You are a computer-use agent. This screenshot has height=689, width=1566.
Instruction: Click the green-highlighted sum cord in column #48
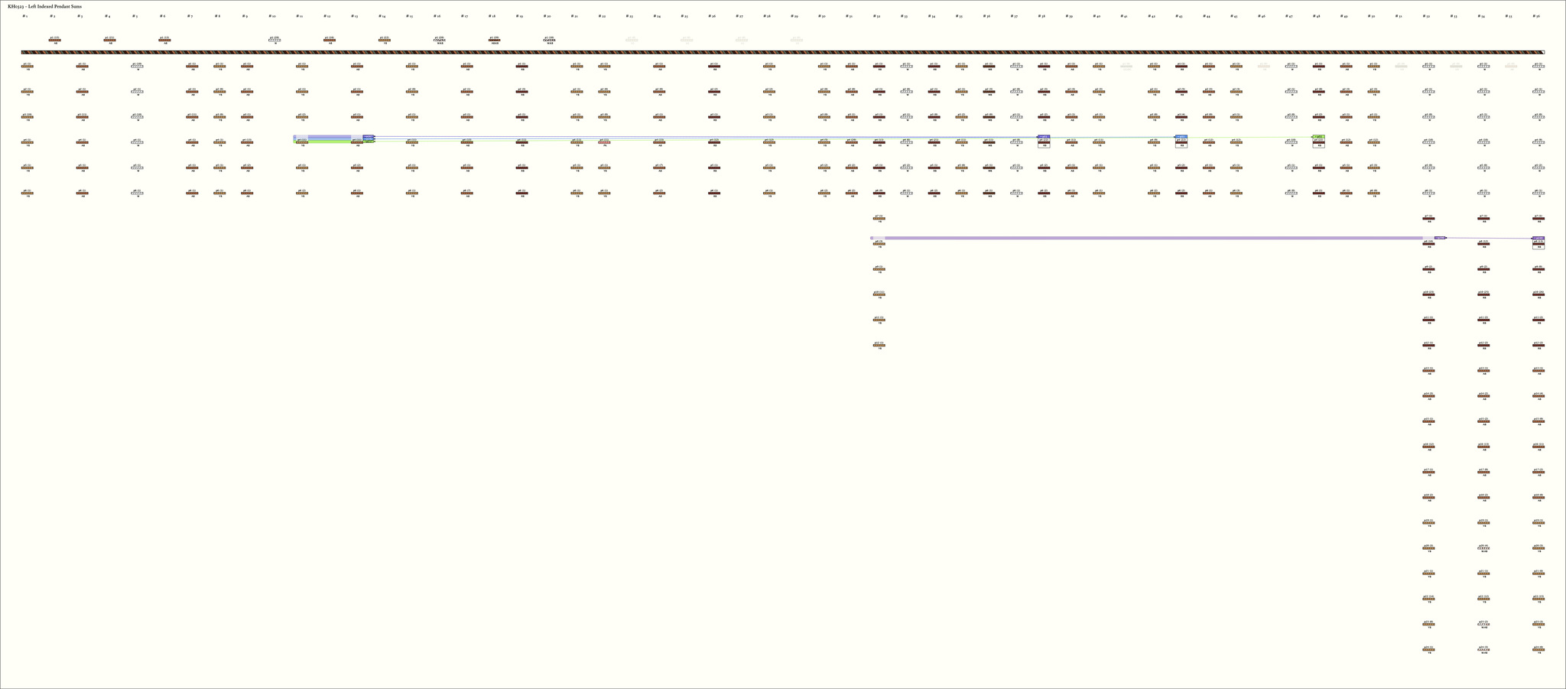[x=1318, y=141]
